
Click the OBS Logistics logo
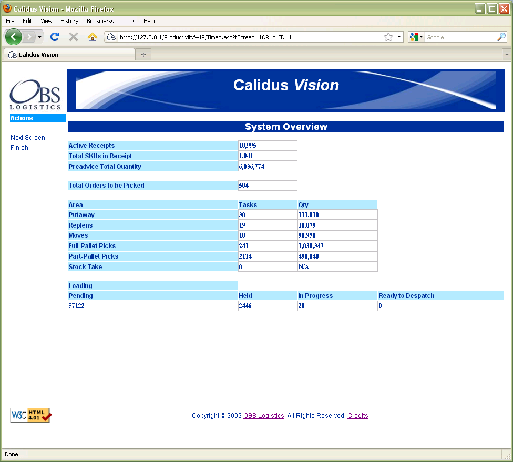tap(35, 95)
